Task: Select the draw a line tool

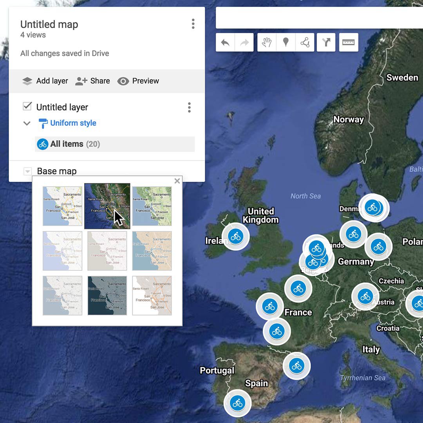Action: tap(305, 42)
